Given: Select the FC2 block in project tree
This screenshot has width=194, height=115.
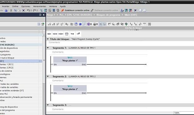Looking at the screenshot, I should (x=7, y=68).
